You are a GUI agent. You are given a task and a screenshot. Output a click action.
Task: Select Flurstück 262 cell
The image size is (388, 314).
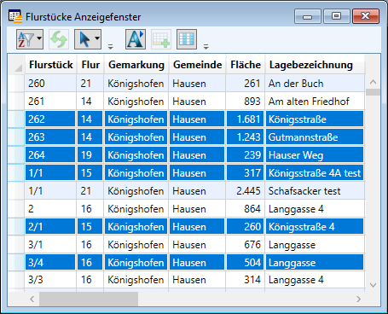[50, 119]
